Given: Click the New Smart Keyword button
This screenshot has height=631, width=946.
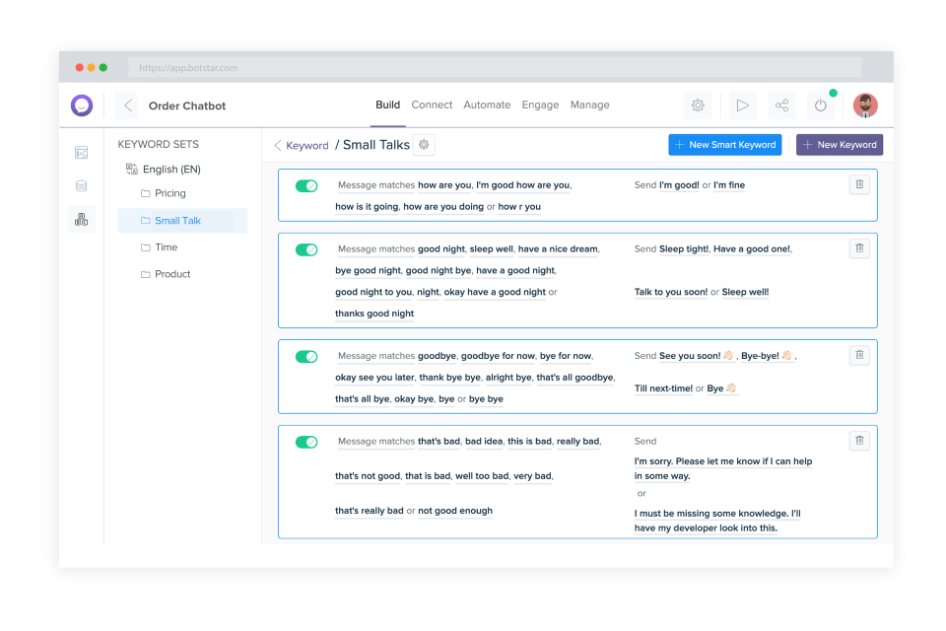Looking at the screenshot, I should click(724, 144).
